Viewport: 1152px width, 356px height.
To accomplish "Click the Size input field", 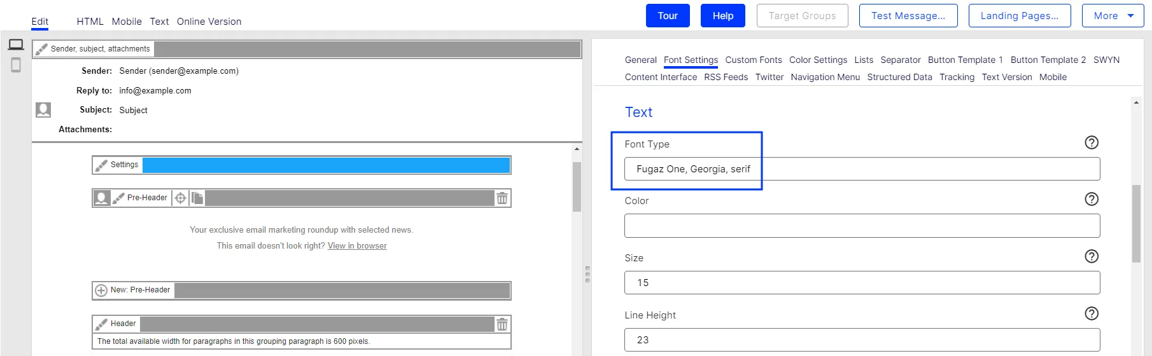I will click(862, 283).
